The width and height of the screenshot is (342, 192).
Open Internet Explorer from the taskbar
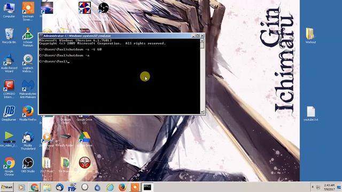coord(110,187)
